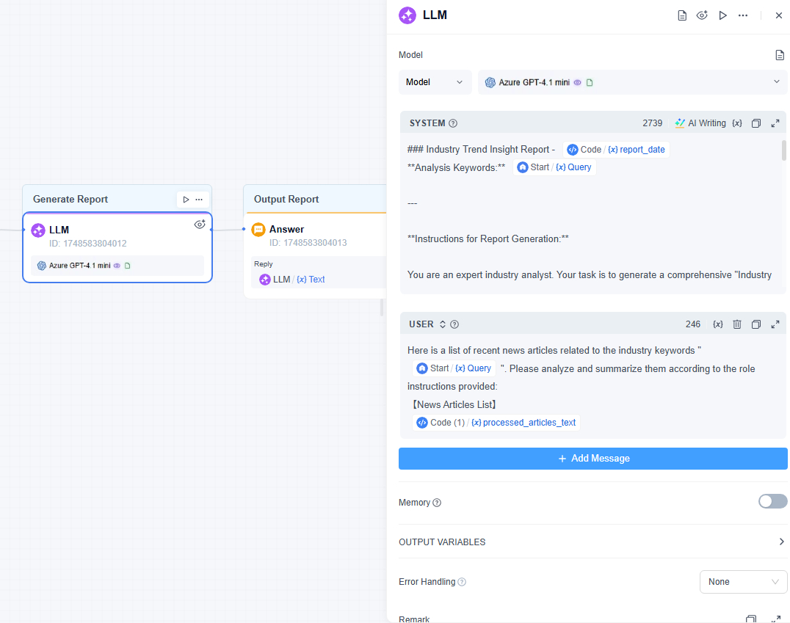Copy the SYSTEM prompt content

756,123
